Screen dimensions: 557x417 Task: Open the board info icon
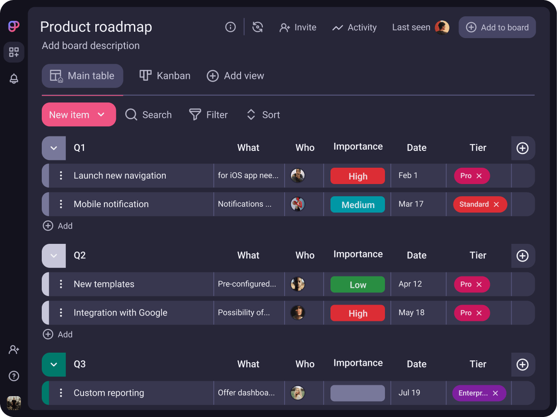pos(230,27)
